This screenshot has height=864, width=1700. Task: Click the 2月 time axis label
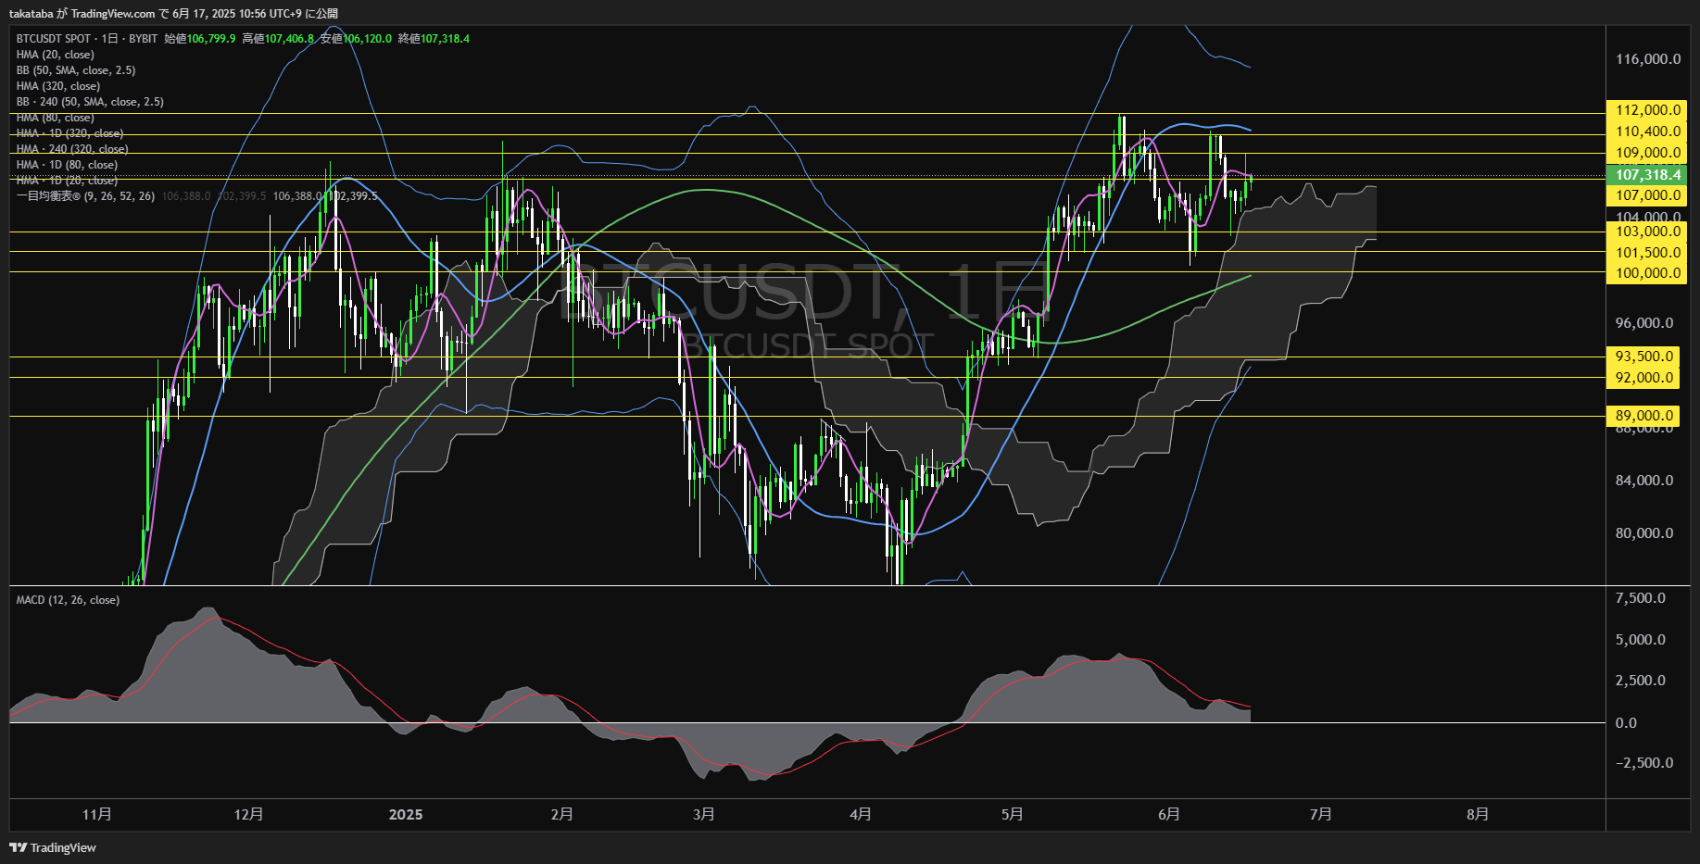pos(562,814)
